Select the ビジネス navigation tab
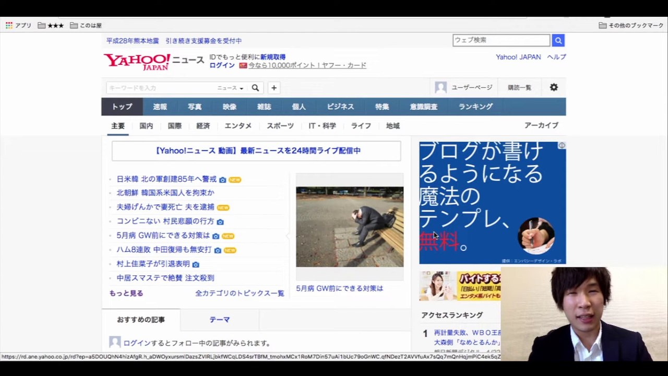Screen dimensions: 668x376 pyautogui.click(x=340, y=107)
